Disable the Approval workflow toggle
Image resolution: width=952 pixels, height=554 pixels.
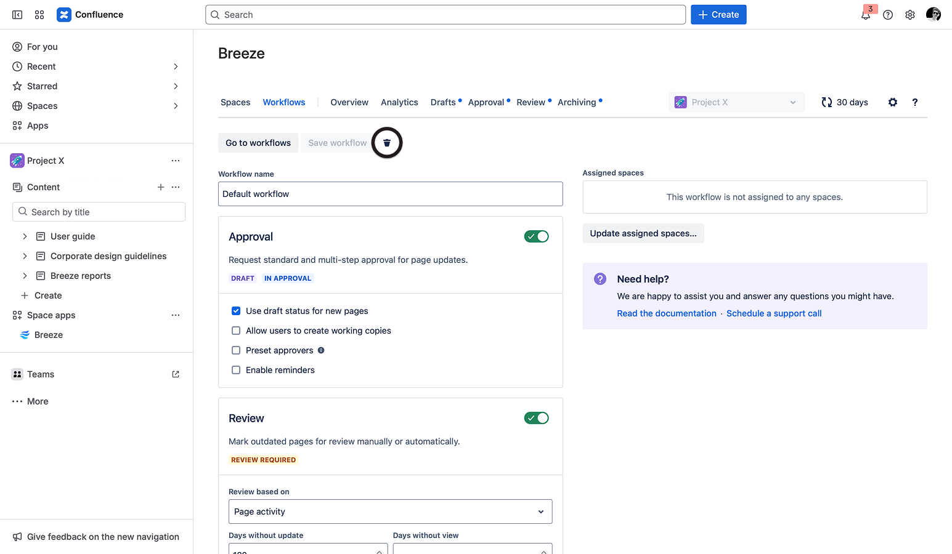(x=536, y=236)
